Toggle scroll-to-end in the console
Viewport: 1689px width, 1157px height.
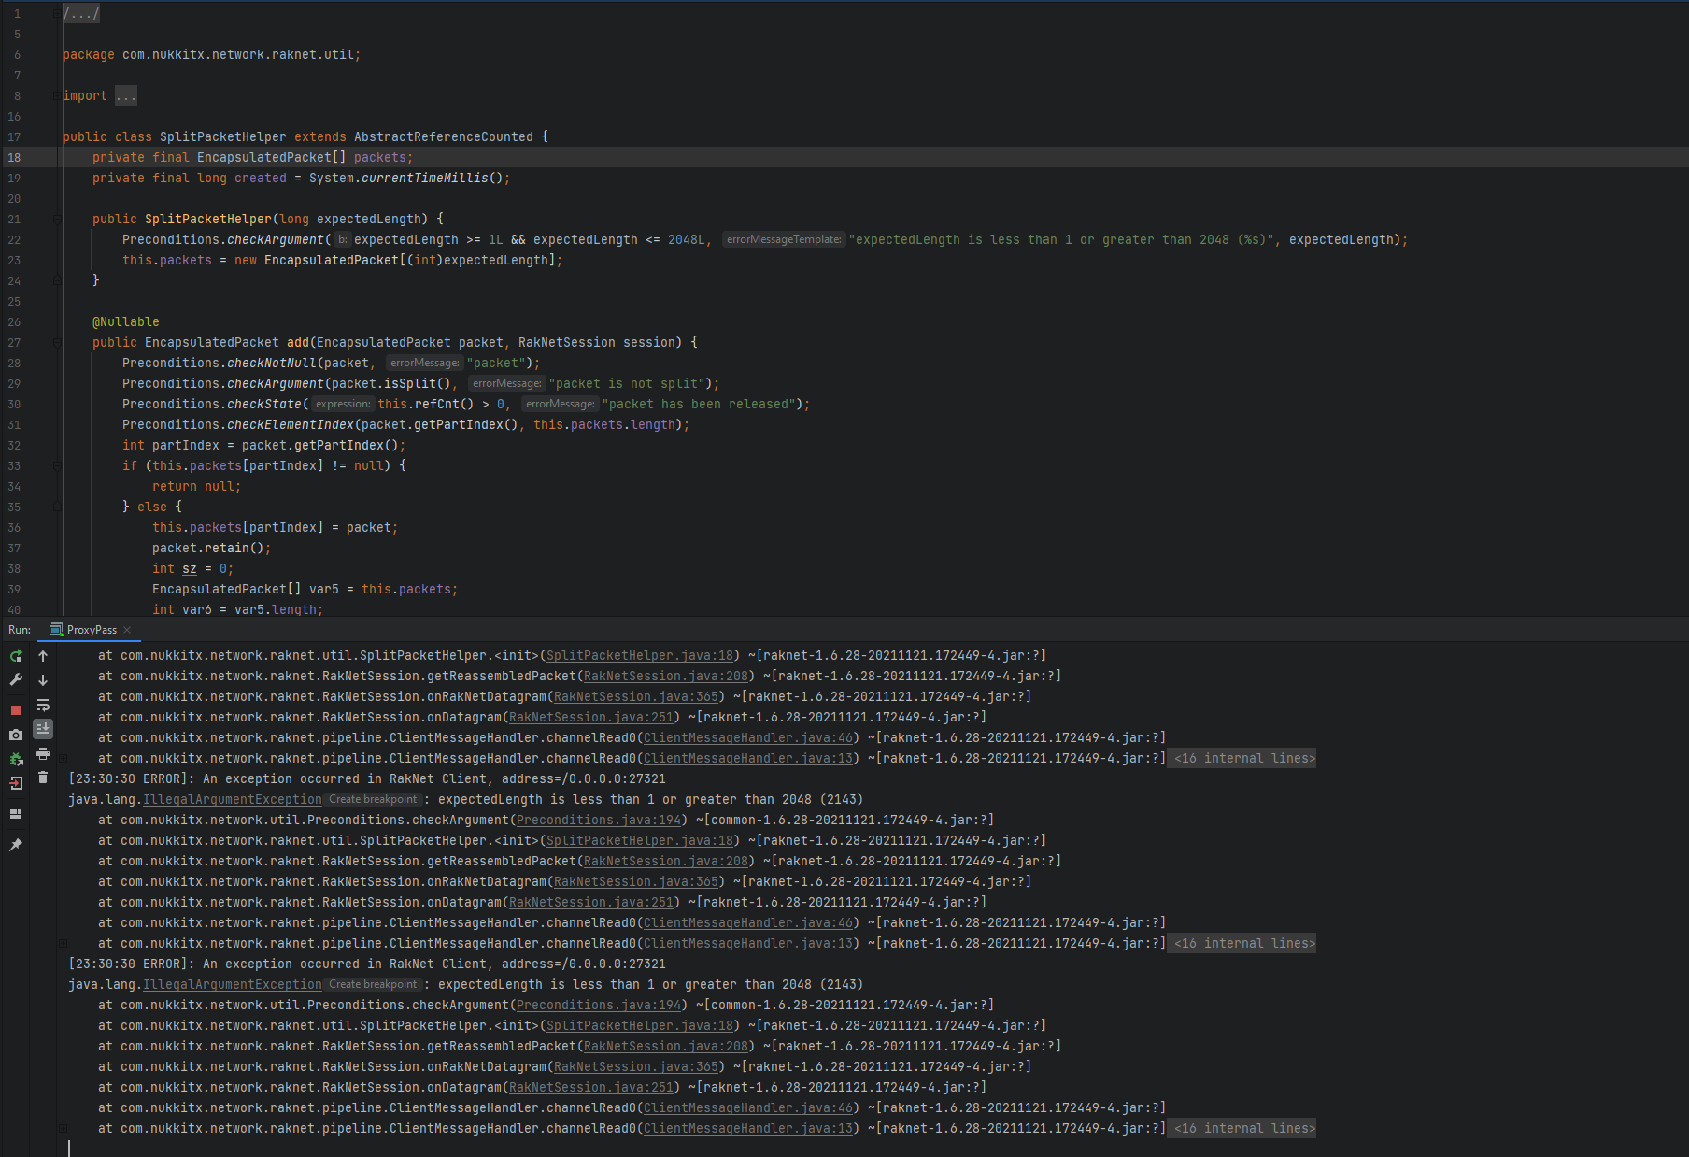pyautogui.click(x=43, y=729)
